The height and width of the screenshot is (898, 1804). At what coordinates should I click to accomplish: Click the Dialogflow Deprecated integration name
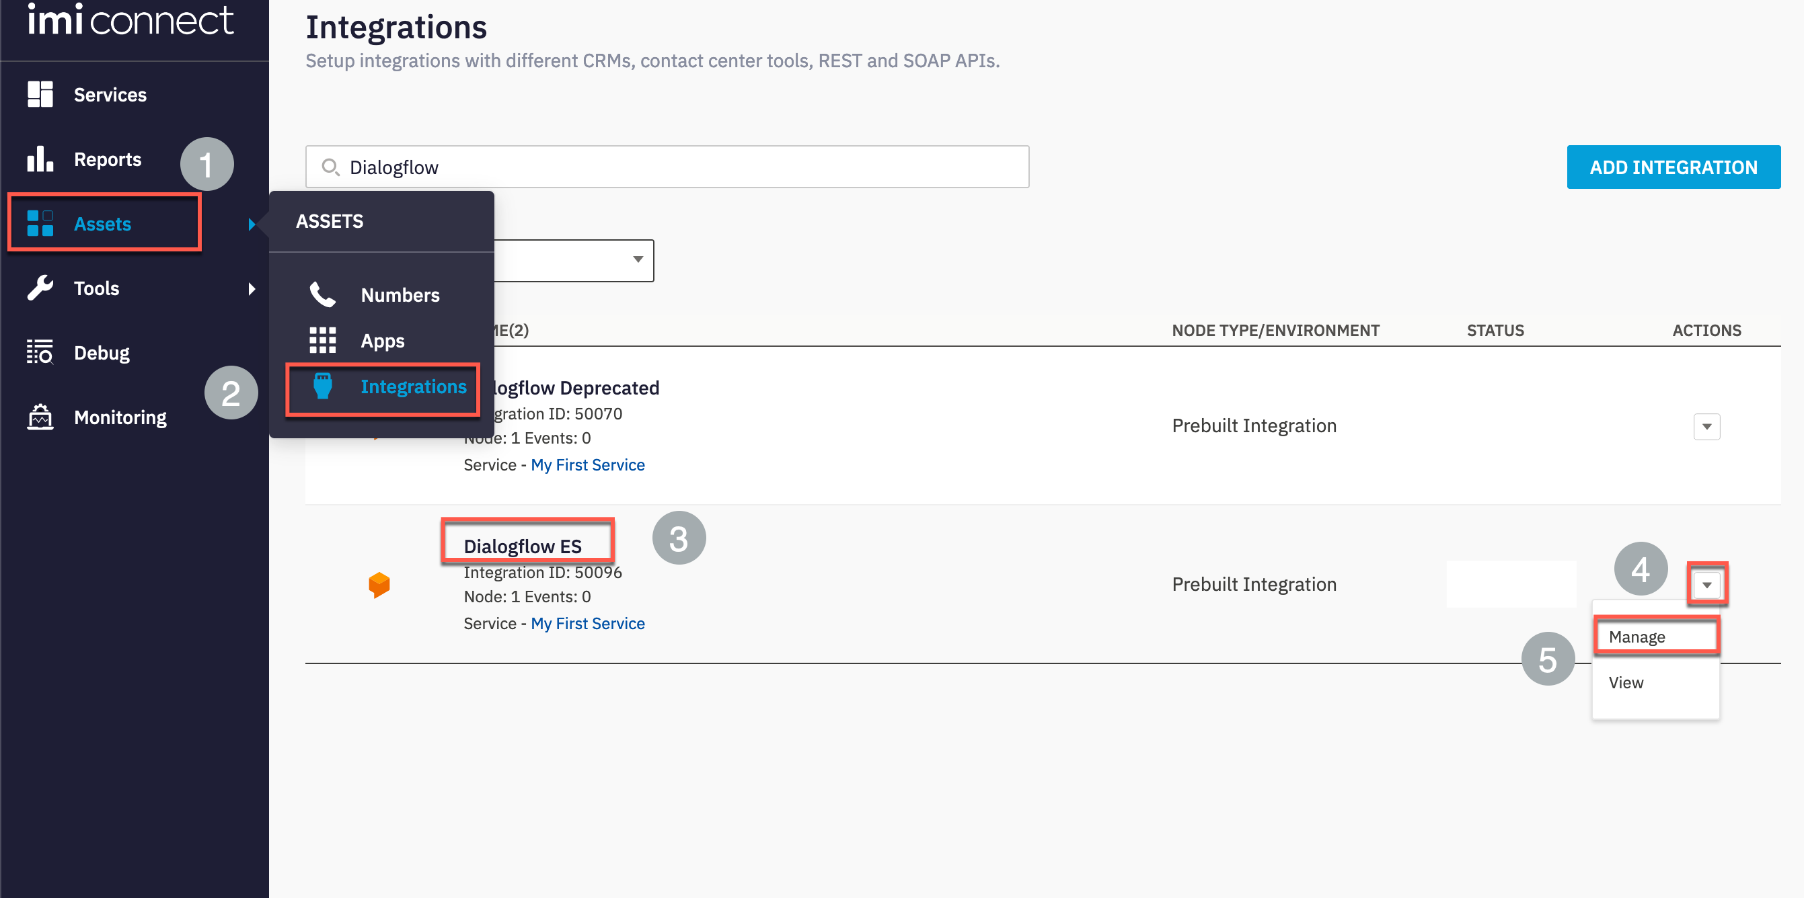tap(576, 388)
